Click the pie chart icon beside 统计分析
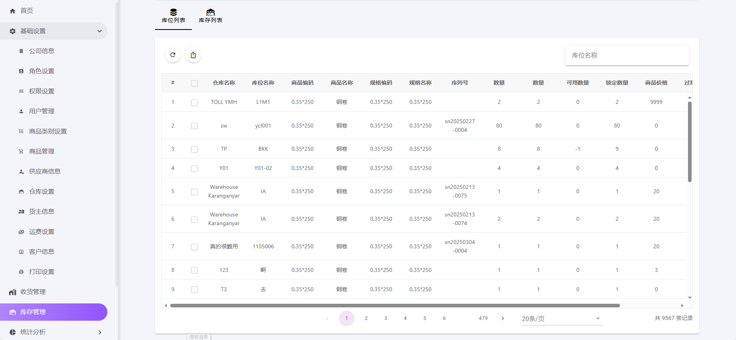The image size is (736, 340). pos(13,332)
